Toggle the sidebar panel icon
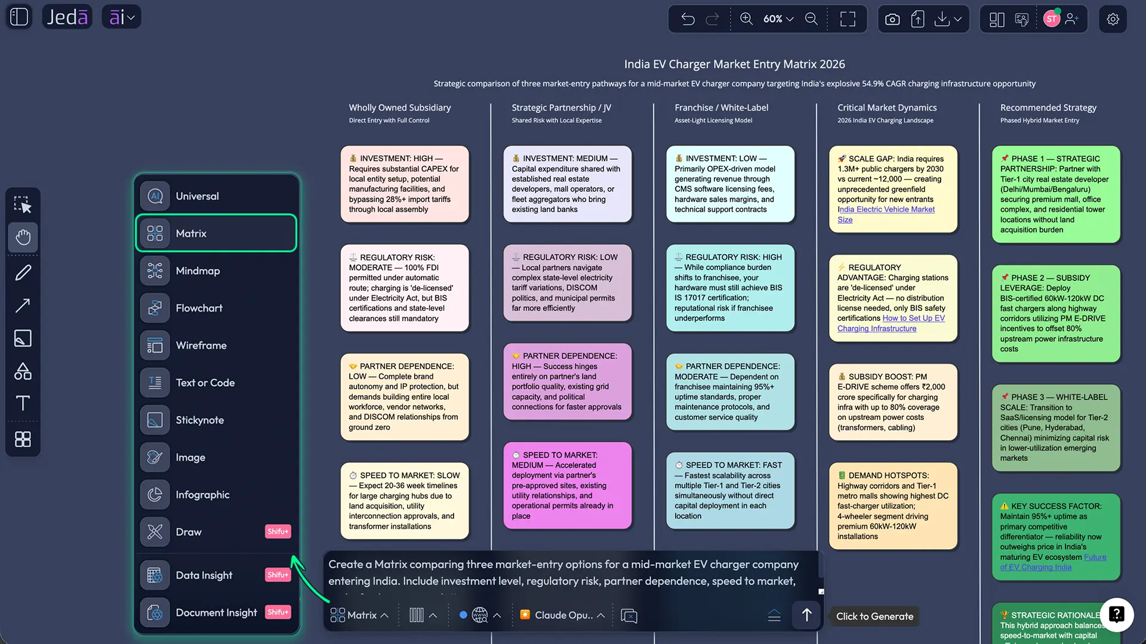Image resolution: width=1146 pixels, height=644 pixels. 19,17
